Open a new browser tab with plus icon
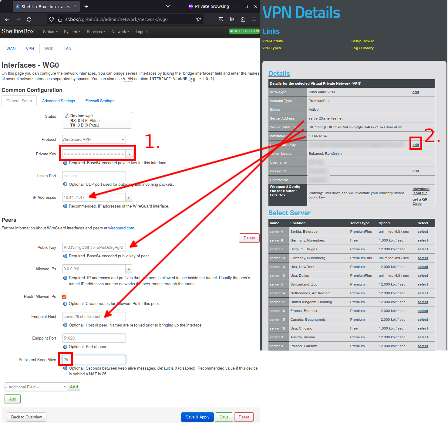This screenshot has width=448, height=423. pos(86,6)
